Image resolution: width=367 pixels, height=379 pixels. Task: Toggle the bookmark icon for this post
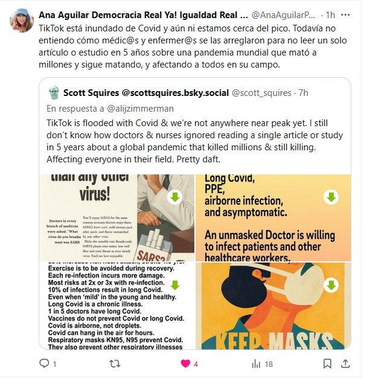[327, 363]
